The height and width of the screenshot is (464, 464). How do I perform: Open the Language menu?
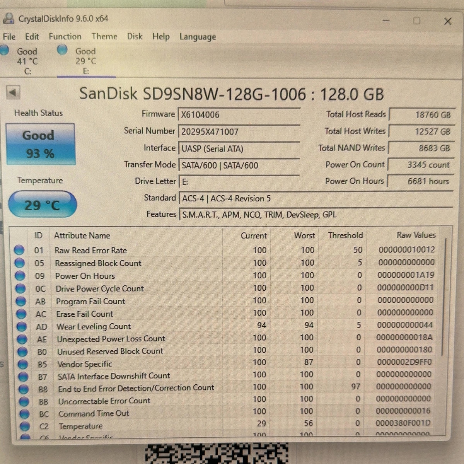(198, 37)
